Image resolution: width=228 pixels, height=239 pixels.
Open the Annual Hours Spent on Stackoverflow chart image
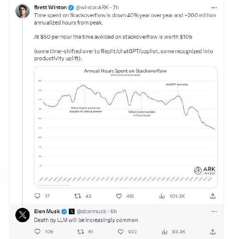(126, 127)
